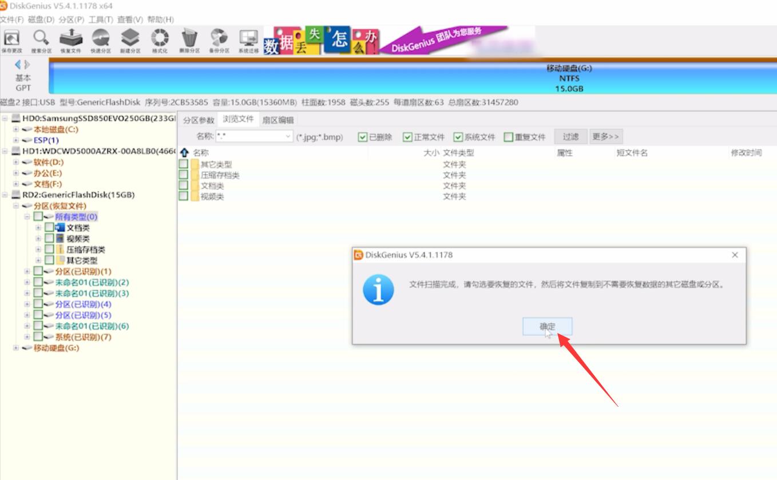
Task: Select the 文档类 Word icon in the tree
Action: click(x=60, y=228)
